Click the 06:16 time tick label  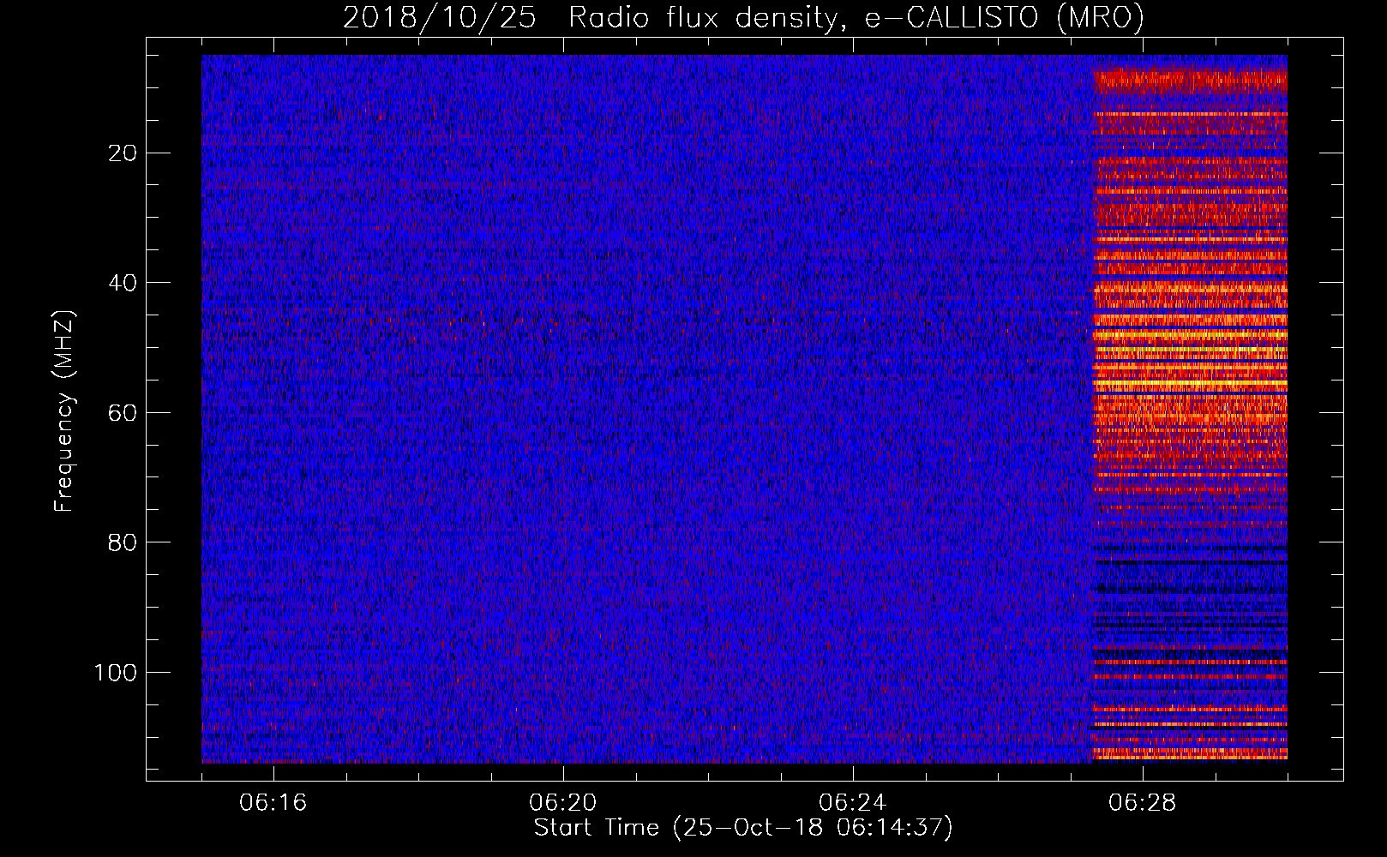pyautogui.click(x=273, y=803)
